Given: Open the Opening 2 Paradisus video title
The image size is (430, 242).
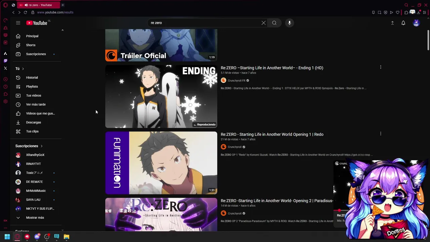Looking at the screenshot, I should 277,201.
